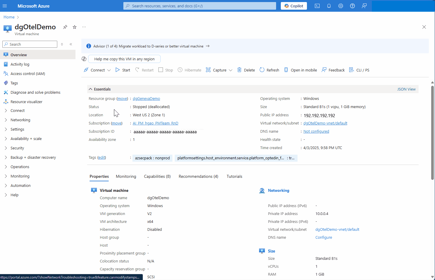435x280 pixels.
Task: Open the Capture dropdown
Action: [x=219, y=70]
